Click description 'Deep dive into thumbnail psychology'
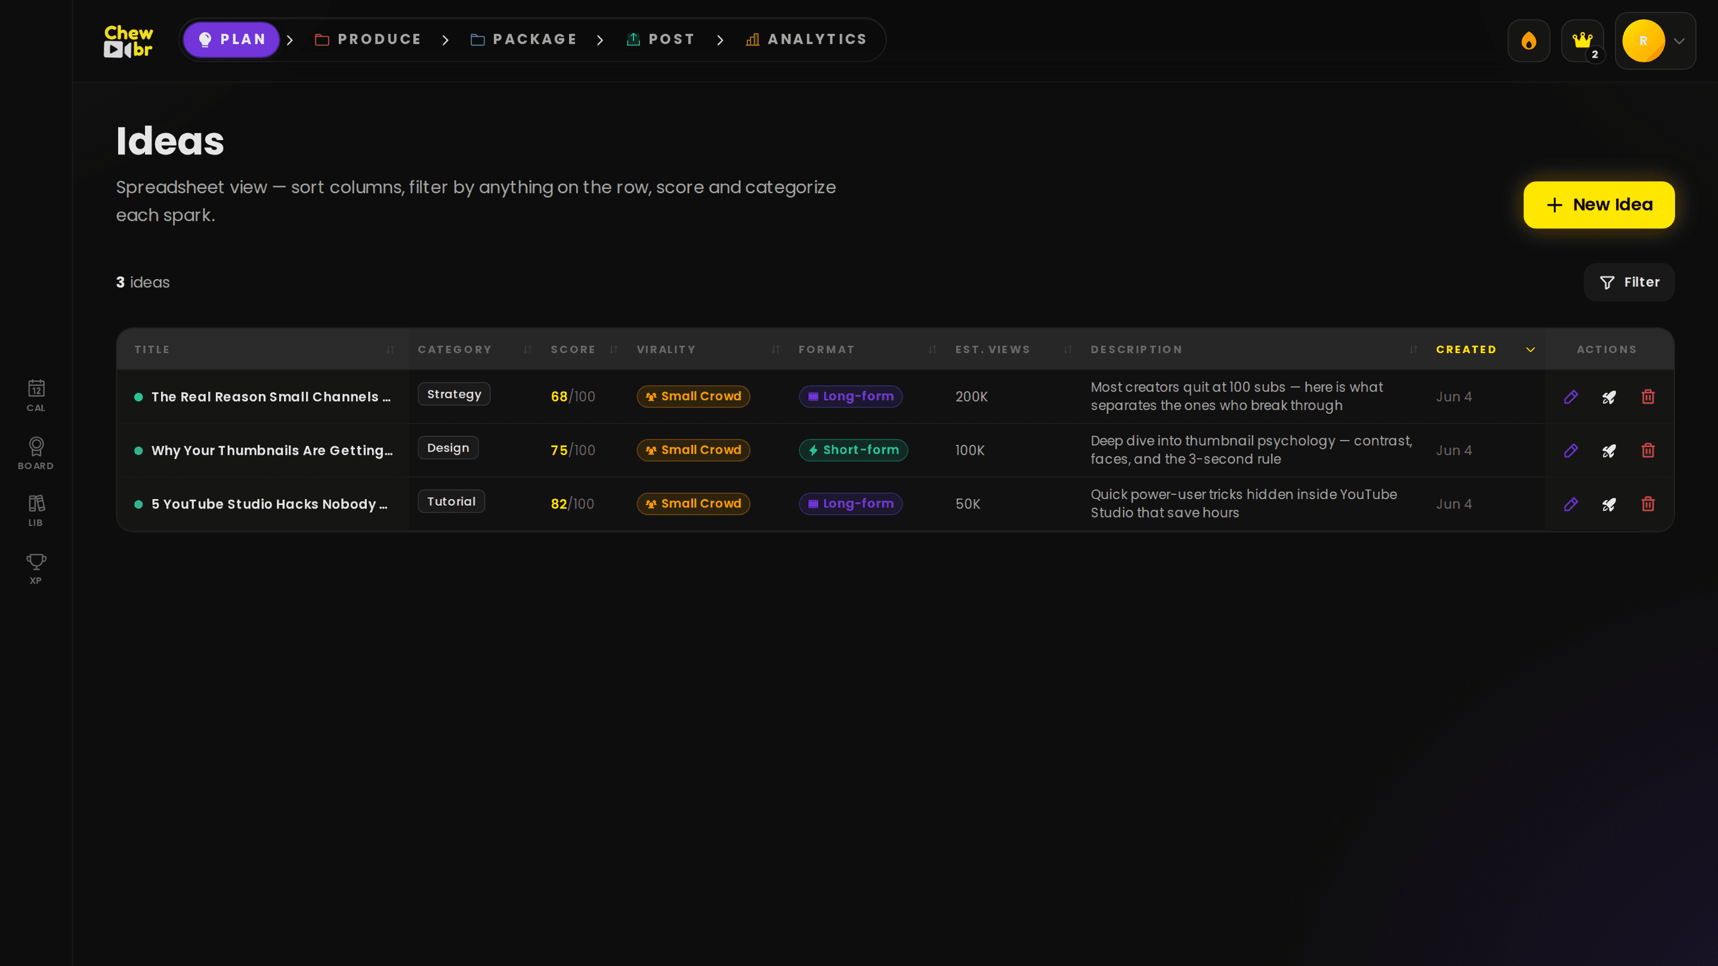The height and width of the screenshot is (966, 1718). point(1251,450)
